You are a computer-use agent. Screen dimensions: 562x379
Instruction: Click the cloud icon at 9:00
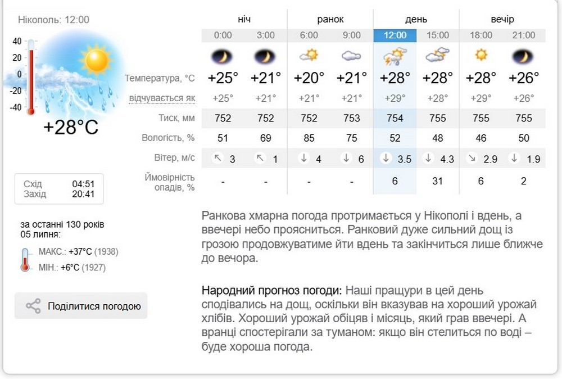(x=352, y=56)
